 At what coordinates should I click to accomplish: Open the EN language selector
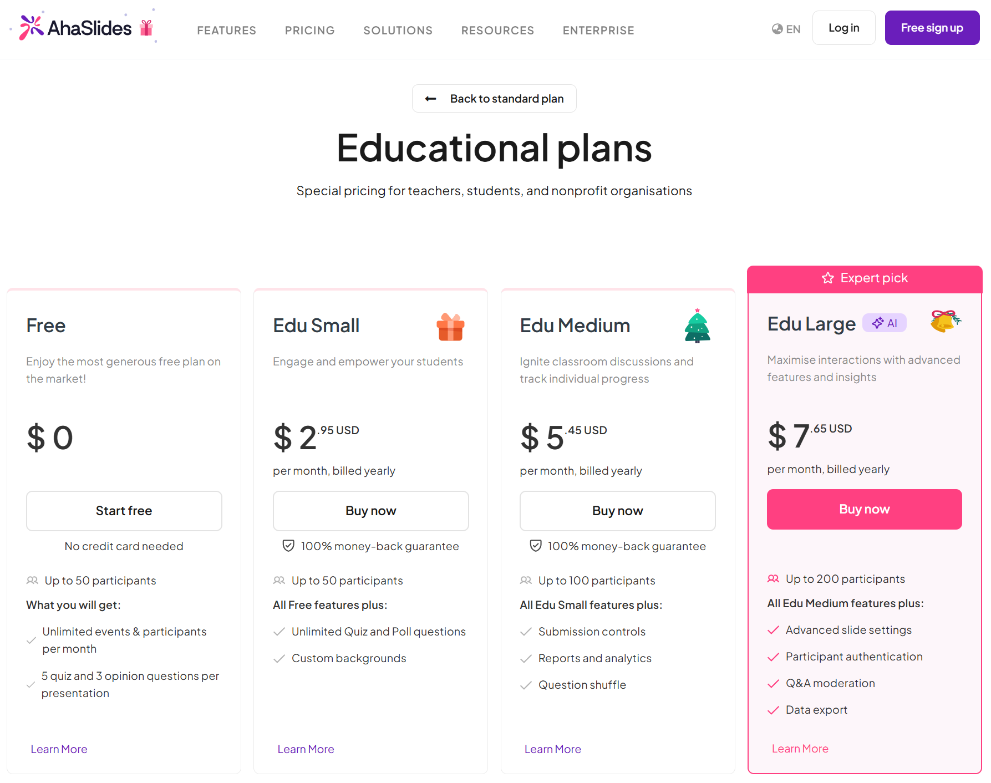pyautogui.click(x=792, y=29)
